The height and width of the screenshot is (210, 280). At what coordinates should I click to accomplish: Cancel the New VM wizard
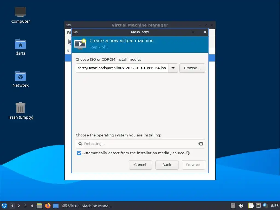click(140, 165)
